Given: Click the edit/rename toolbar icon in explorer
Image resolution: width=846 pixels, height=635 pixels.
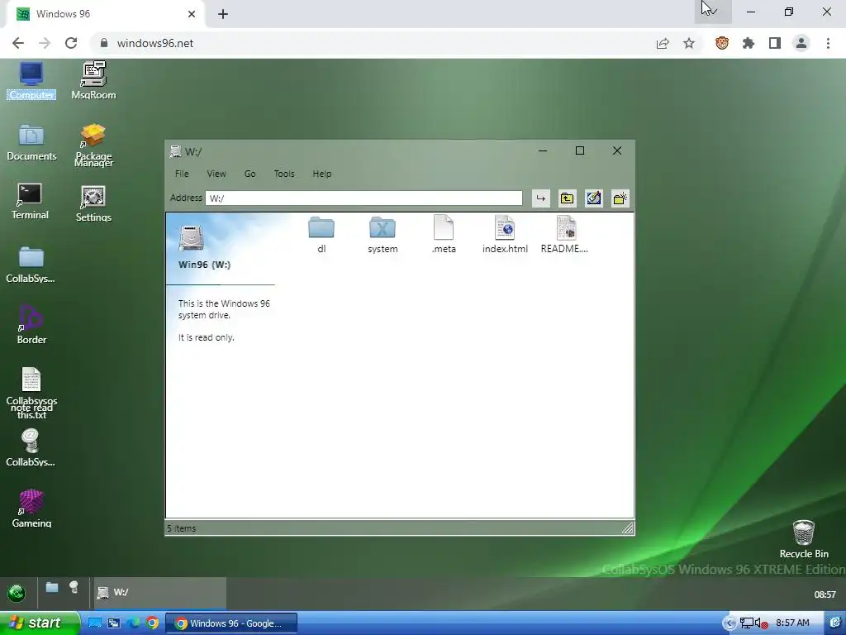Looking at the screenshot, I should [593, 198].
